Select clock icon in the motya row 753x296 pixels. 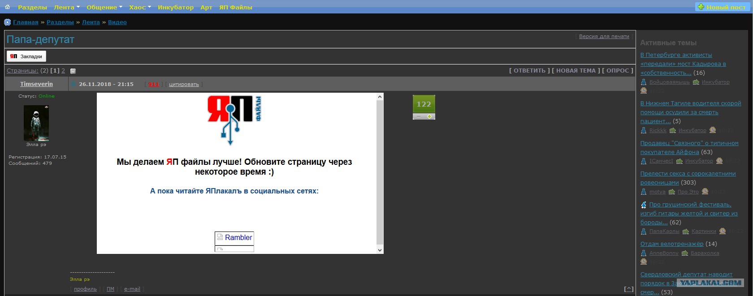705,191
